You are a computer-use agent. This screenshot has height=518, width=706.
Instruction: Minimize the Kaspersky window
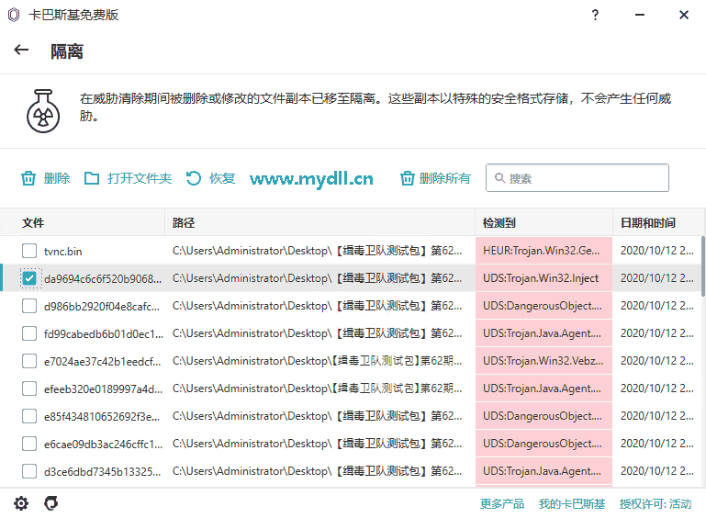(639, 15)
